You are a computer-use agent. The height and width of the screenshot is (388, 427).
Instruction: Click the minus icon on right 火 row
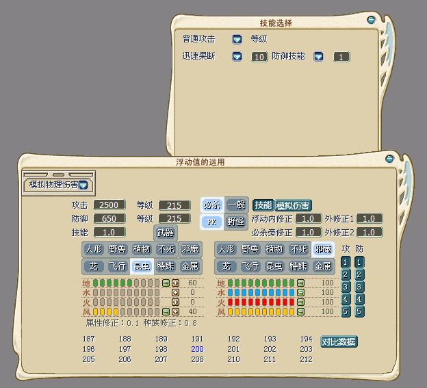pyautogui.click(x=300, y=302)
